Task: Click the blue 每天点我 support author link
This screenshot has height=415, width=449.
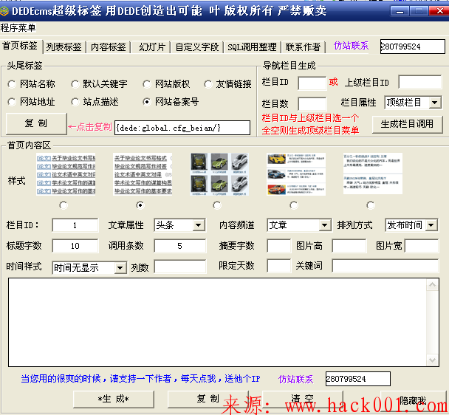Action: [x=140, y=379]
